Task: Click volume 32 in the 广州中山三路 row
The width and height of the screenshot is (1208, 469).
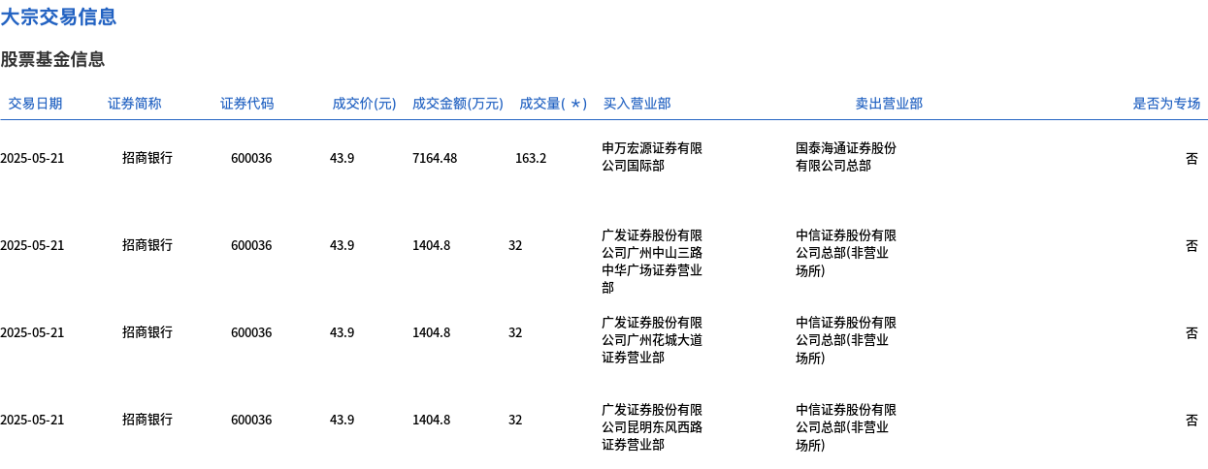Action: click(515, 245)
